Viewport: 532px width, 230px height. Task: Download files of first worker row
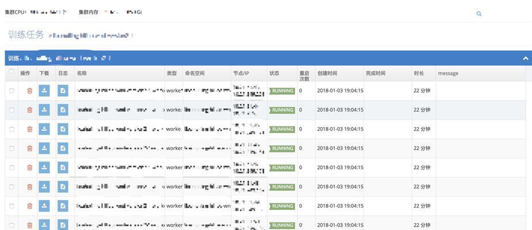(x=44, y=91)
